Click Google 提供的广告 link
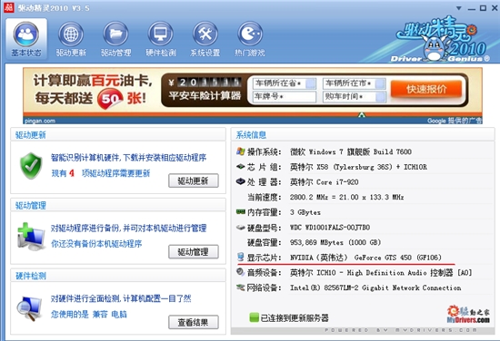The image size is (500, 341). [x=455, y=121]
